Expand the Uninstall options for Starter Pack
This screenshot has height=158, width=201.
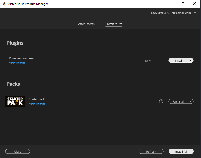tap(191, 101)
